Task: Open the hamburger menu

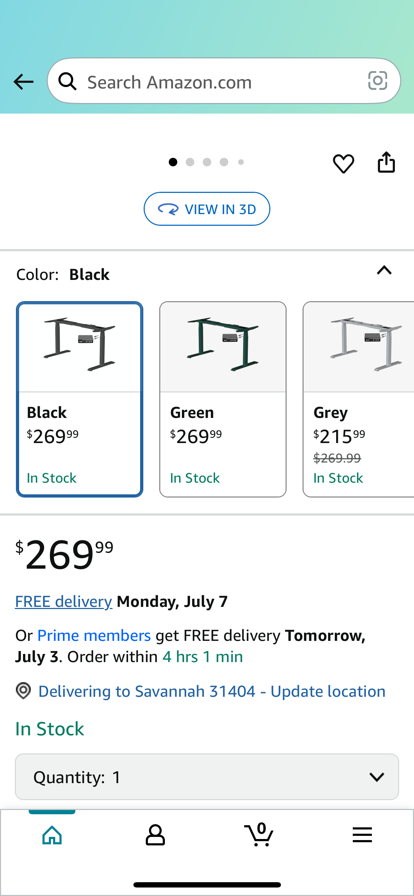Action: 362,835
